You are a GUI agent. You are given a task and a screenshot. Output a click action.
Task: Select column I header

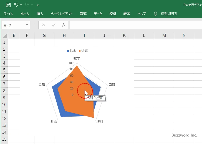(x=84, y=35)
